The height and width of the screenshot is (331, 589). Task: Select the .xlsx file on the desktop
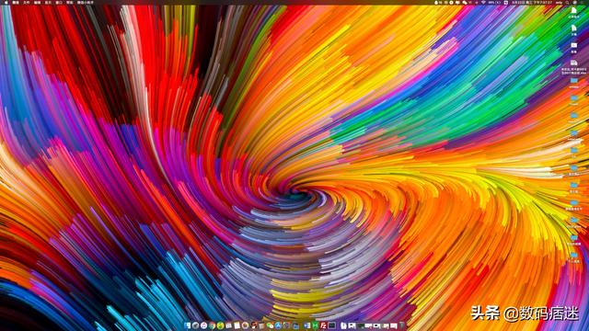573,67
